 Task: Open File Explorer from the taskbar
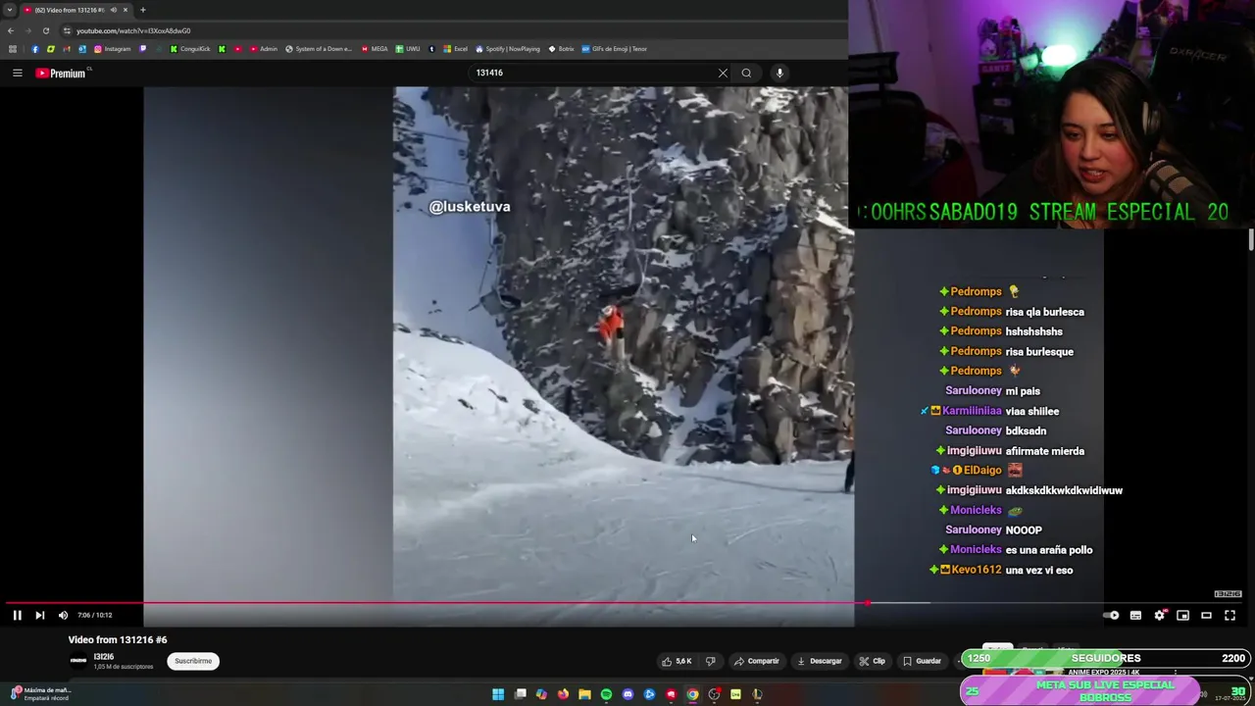pyautogui.click(x=584, y=694)
